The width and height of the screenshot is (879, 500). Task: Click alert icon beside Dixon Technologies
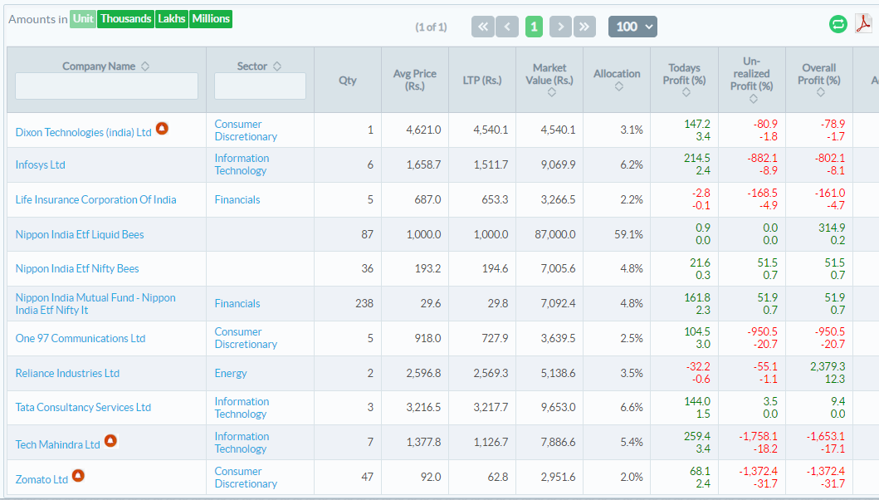(x=162, y=129)
